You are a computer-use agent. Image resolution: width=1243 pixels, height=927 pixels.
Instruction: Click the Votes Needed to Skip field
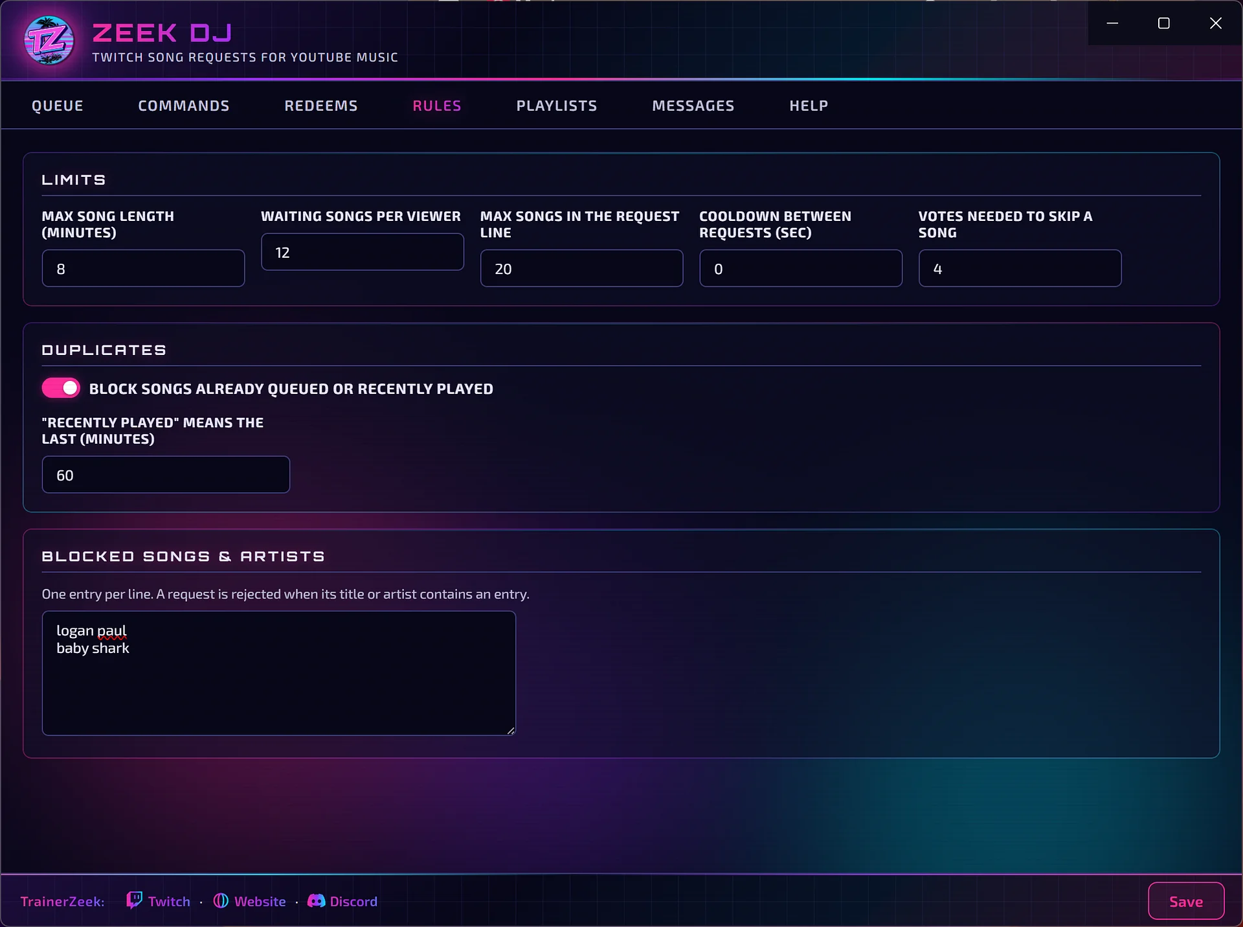point(1020,268)
